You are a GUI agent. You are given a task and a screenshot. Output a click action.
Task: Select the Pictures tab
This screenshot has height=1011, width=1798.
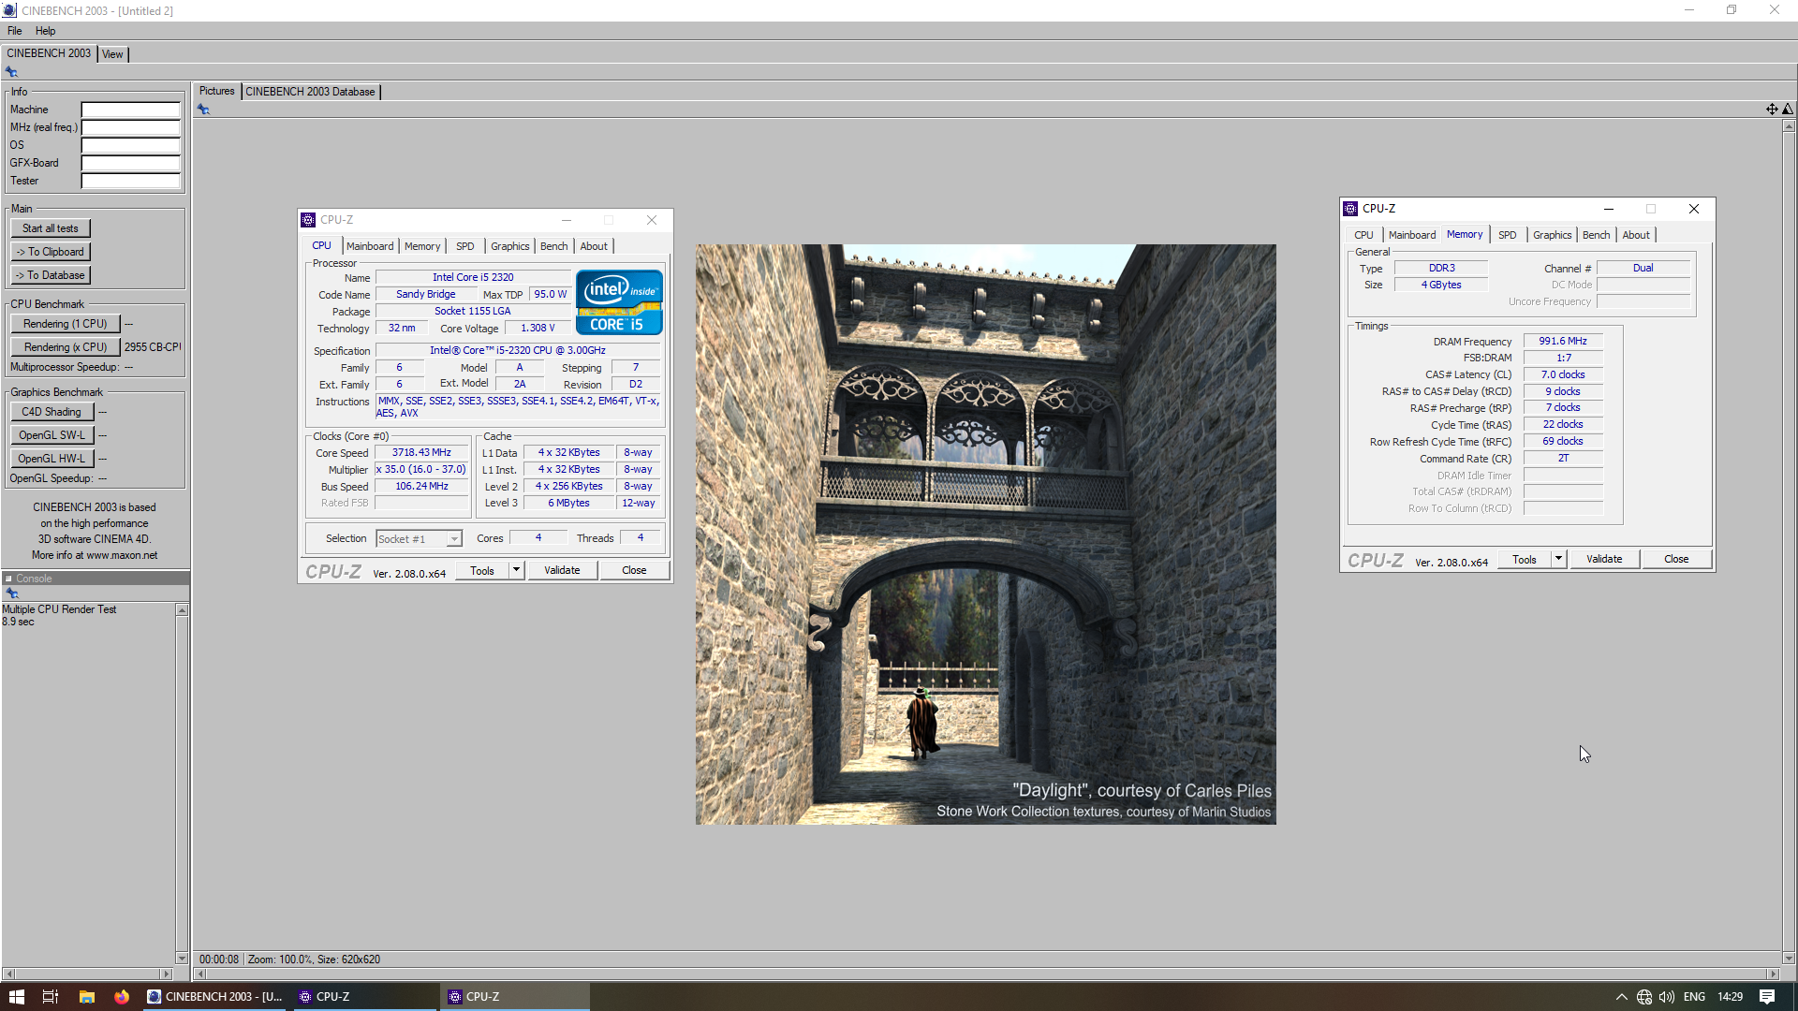(216, 91)
